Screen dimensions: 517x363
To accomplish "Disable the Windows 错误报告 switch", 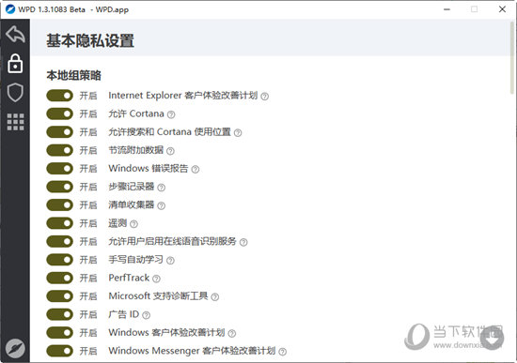I will [x=59, y=169].
